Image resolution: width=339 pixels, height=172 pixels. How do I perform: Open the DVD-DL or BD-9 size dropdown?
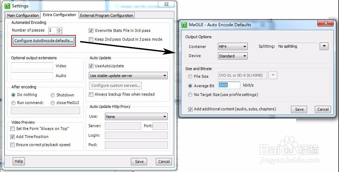pos(242,75)
